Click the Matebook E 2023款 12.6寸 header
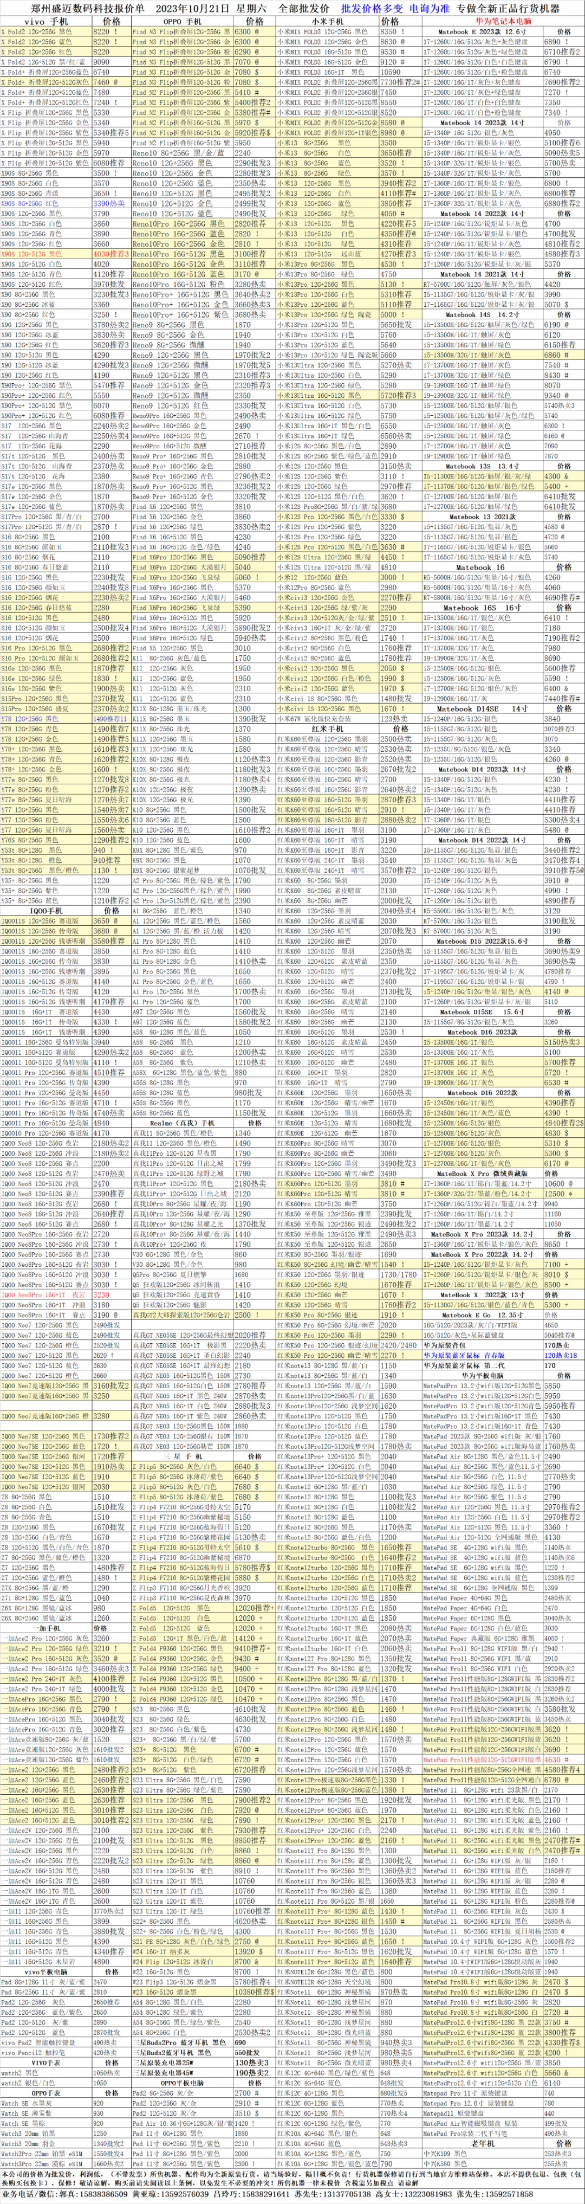Screen dimensions: 585x2204 coord(483,31)
